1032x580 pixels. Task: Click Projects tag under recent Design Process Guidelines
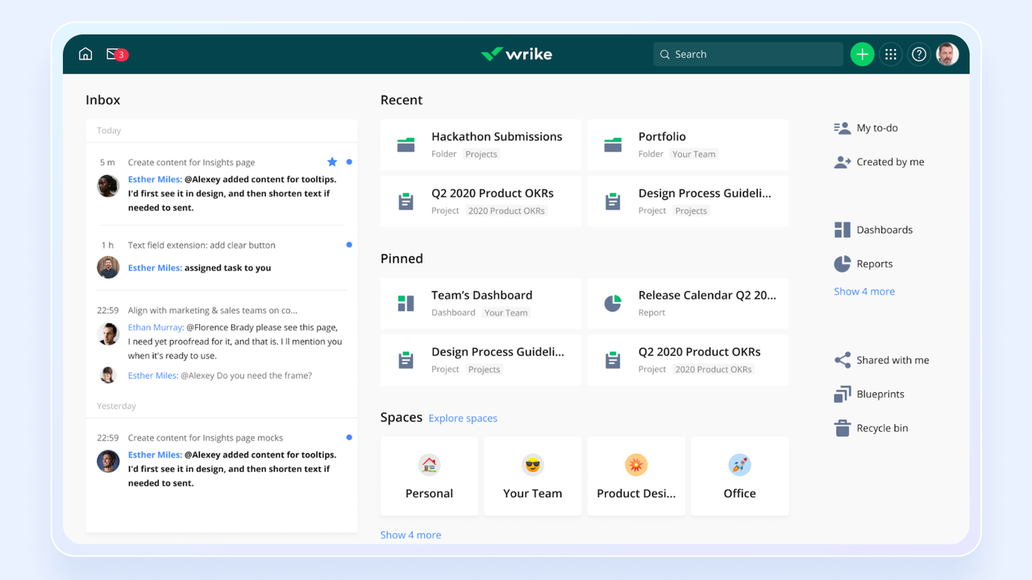coord(691,211)
